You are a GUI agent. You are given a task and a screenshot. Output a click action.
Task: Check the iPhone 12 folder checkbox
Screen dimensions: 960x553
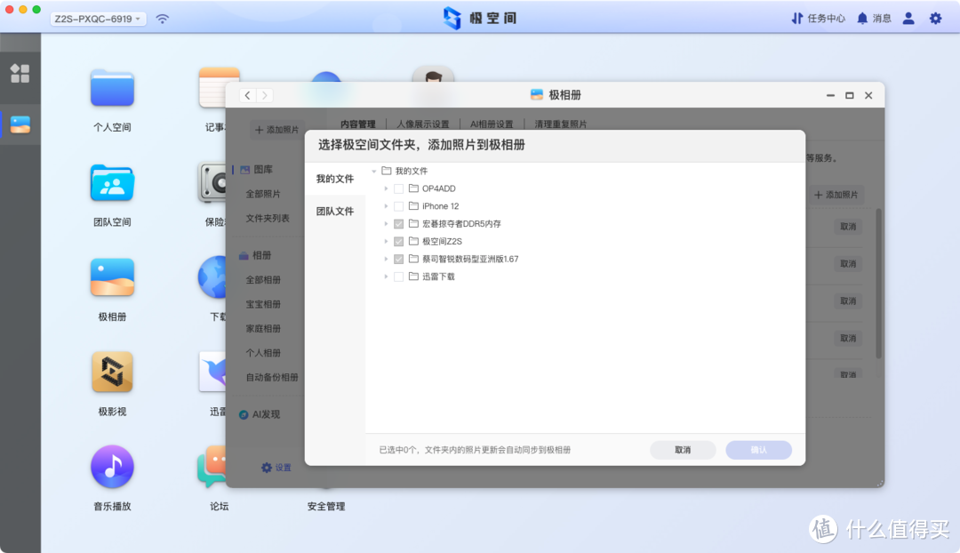click(x=398, y=206)
